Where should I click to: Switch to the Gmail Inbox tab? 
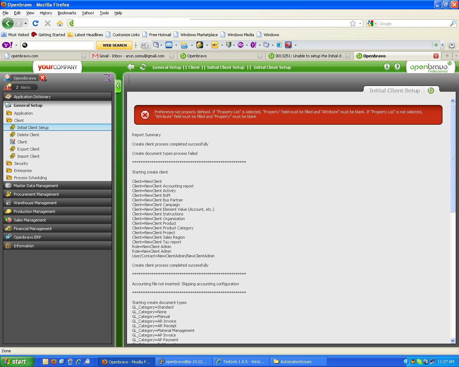132,56
